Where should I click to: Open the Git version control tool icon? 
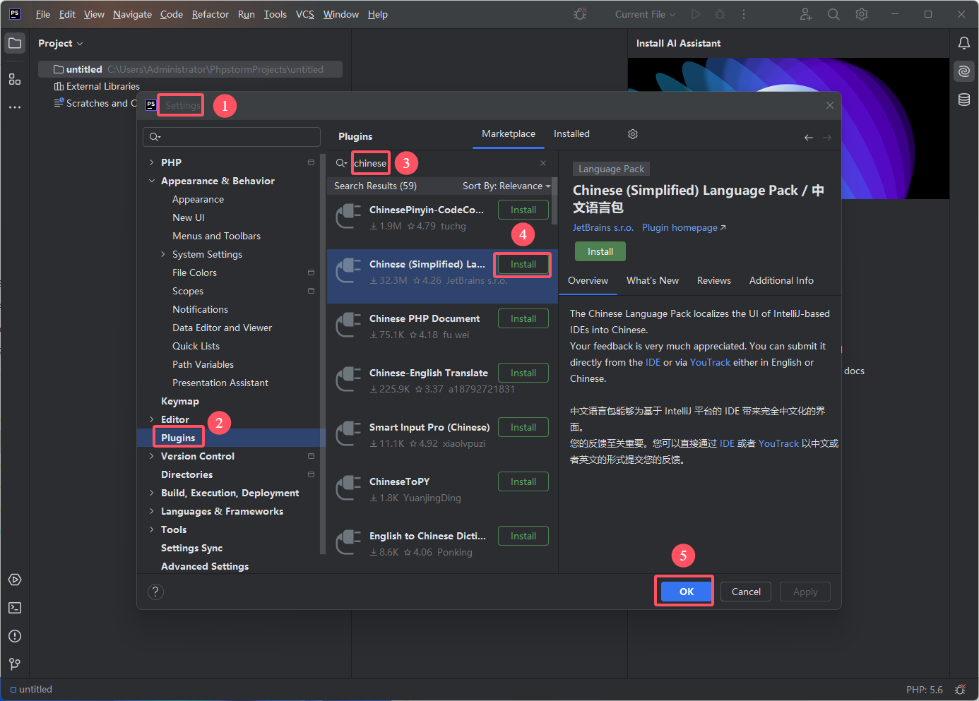coord(15,664)
